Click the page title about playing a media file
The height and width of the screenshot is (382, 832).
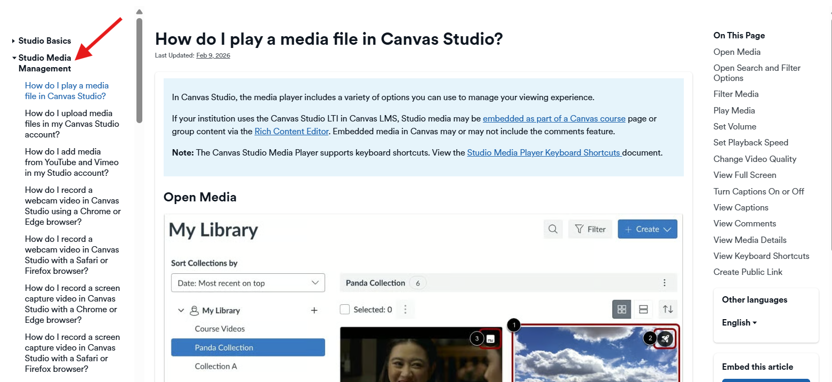tap(329, 39)
